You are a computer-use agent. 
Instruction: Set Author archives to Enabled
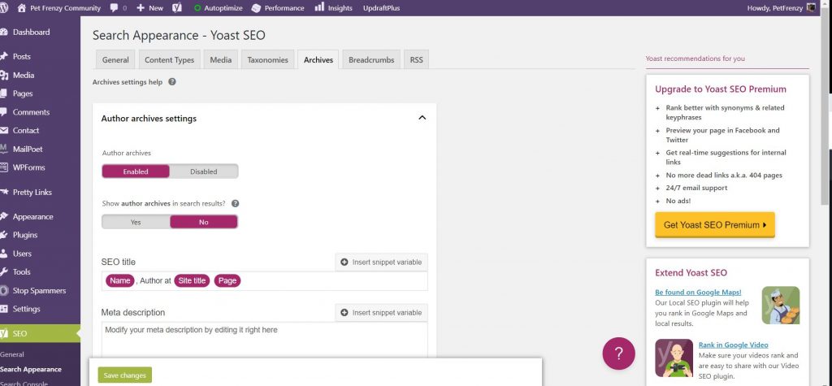point(136,171)
